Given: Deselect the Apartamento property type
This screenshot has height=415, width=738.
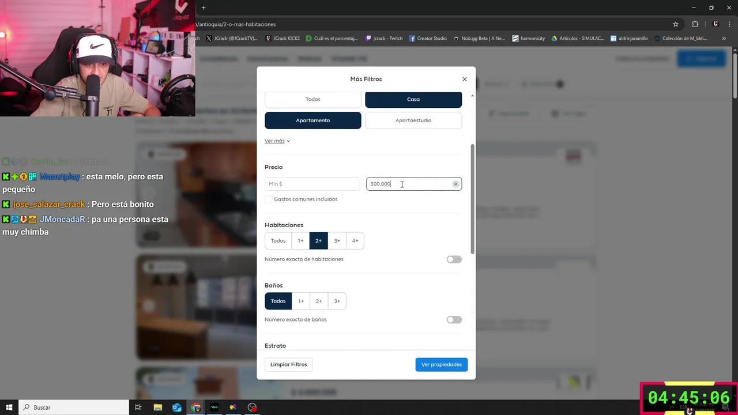Looking at the screenshot, I should click(313, 120).
